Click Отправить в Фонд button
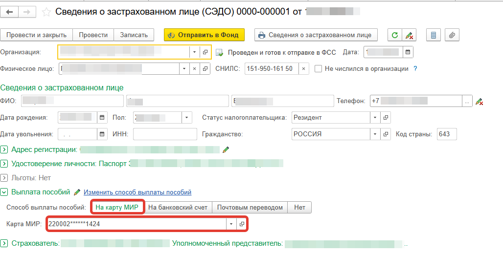 tap(204, 35)
